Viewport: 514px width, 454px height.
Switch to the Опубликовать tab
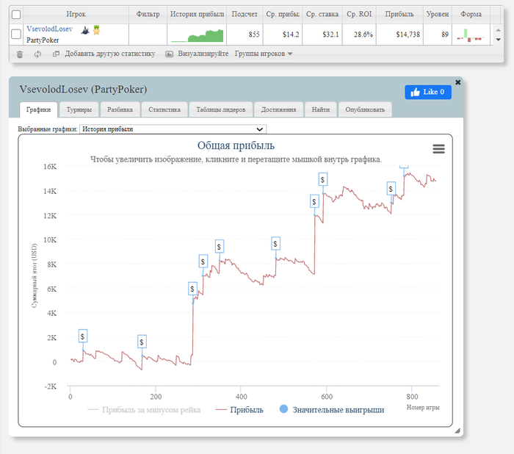[365, 109]
